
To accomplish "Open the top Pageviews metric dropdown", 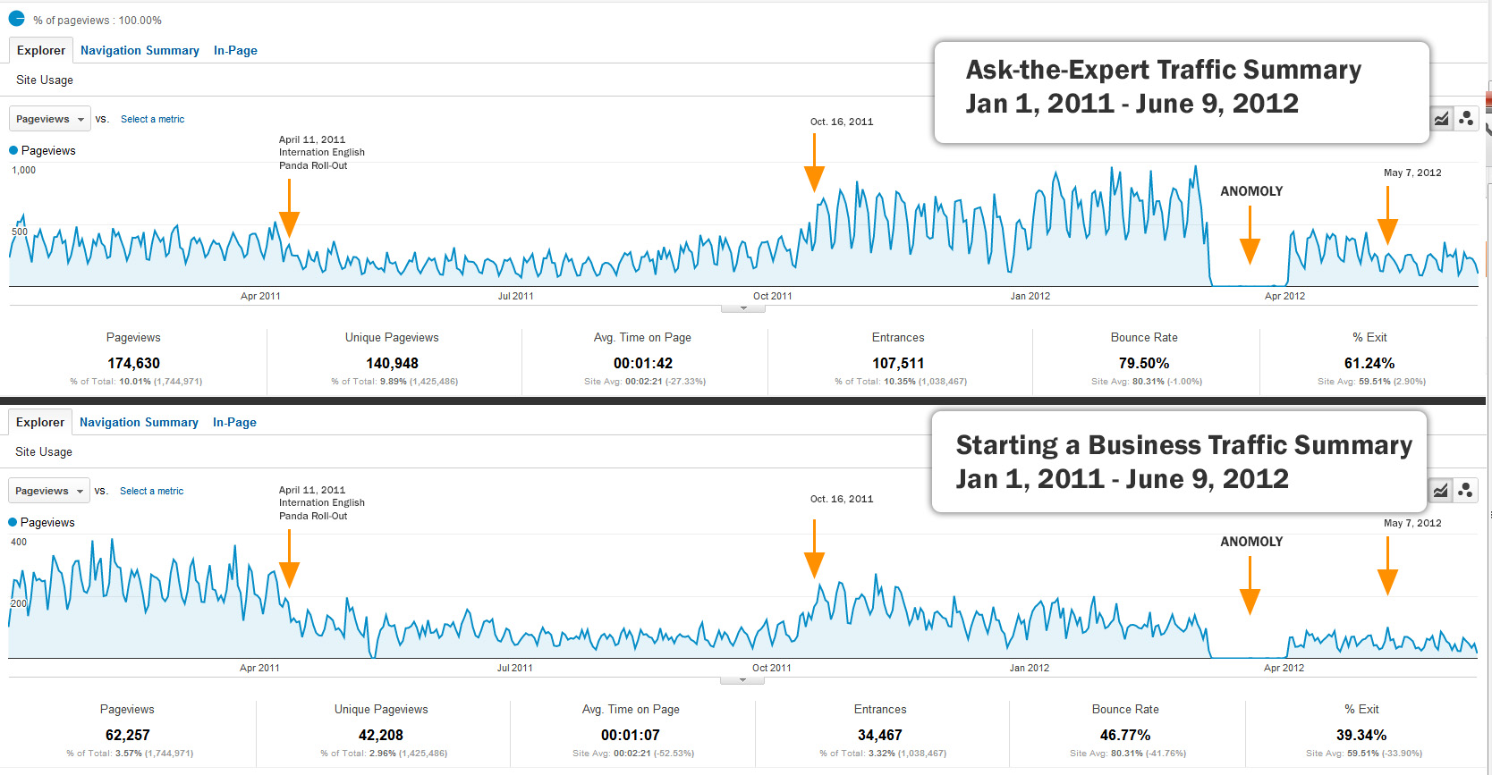I will tap(50, 119).
